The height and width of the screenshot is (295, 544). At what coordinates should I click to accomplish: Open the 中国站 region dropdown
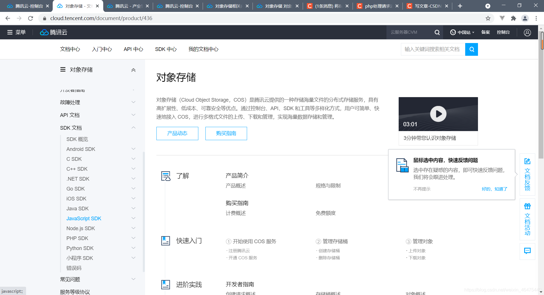[x=462, y=32]
